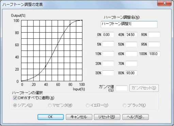The width and height of the screenshot is (174, 126).
Task: Close the ハーフトーン調整の定義 dialog
Action: click(164, 3)
